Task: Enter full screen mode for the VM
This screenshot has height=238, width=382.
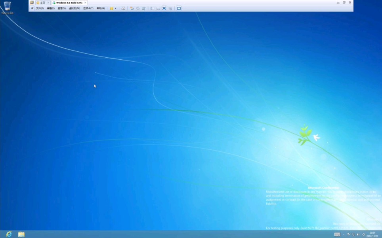Action: point(164,8)
